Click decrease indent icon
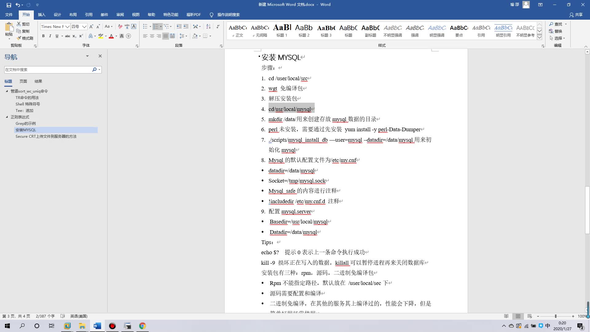Viewport: 590px width, 332px height. tap(179, 26)
